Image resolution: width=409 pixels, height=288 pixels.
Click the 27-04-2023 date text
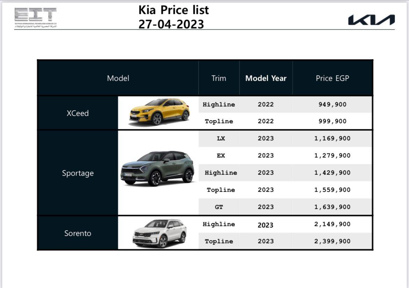pyautogui.click(x=171, y=24)
